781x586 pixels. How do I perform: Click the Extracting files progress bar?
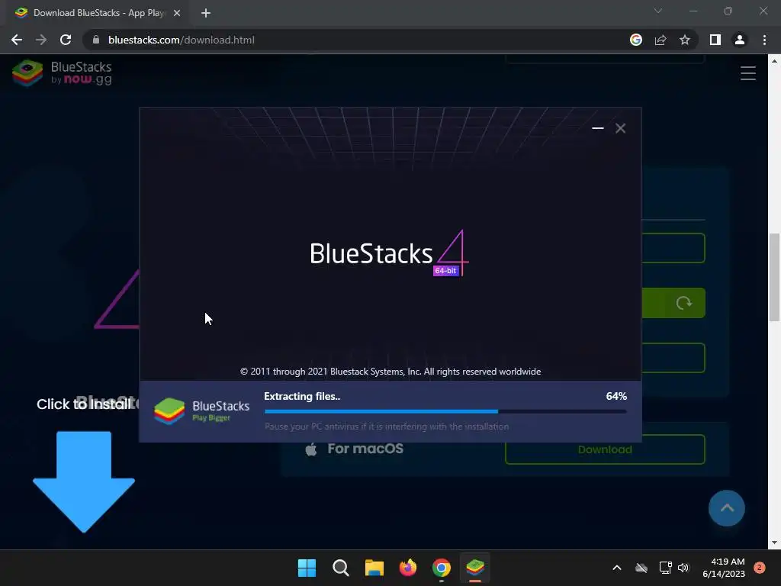(445, 411)
